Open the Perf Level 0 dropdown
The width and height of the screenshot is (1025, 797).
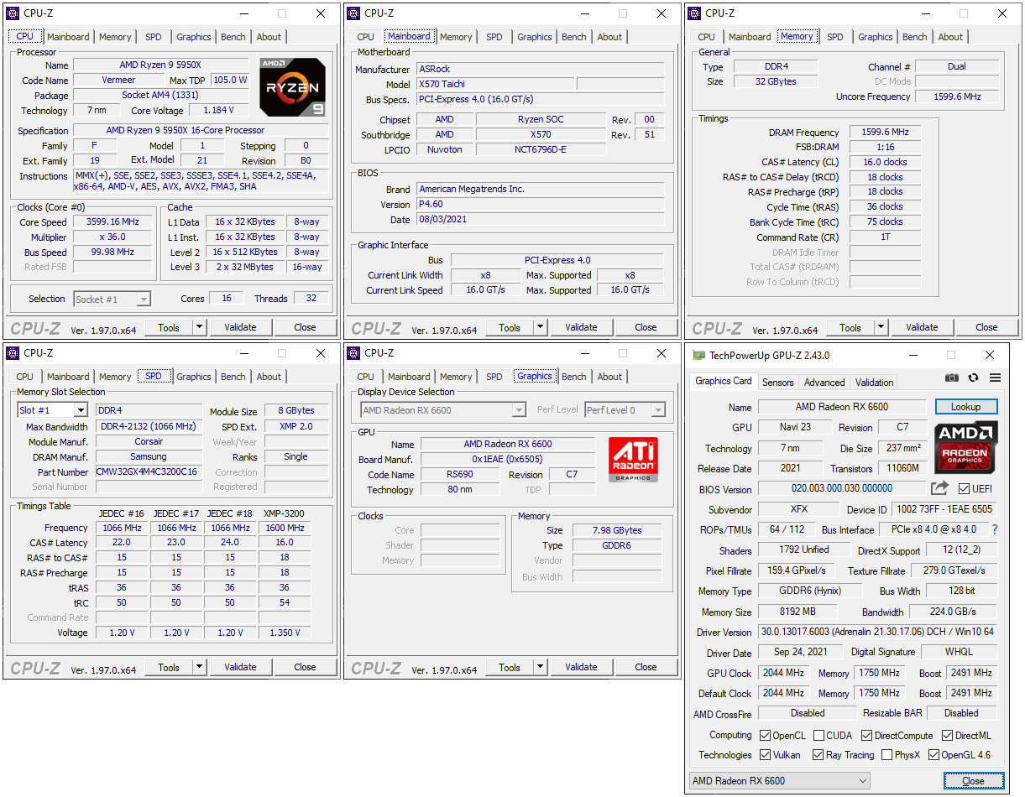click(625, 410)
